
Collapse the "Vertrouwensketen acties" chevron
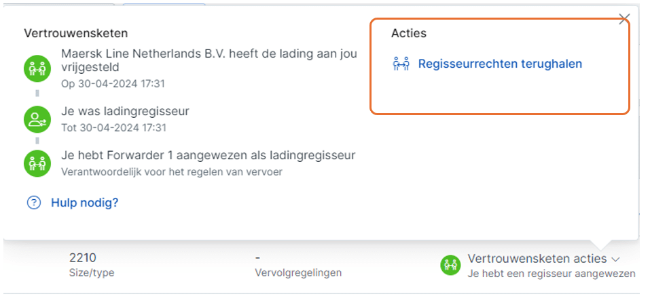[x=615, y=259]
